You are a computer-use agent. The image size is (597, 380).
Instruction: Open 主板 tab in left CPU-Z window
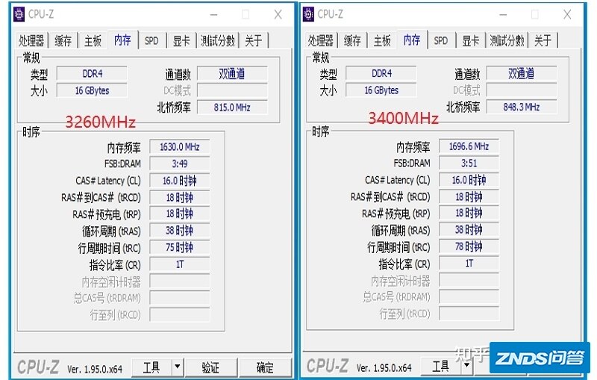[93, 40]
